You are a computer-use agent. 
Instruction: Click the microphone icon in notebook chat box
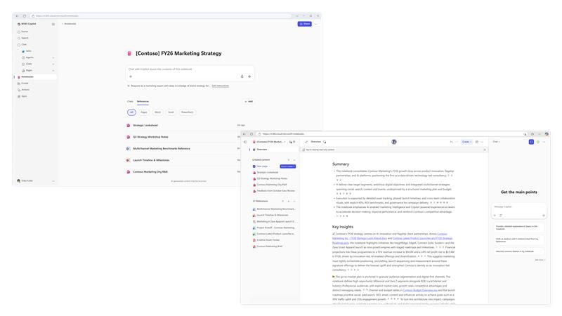point(242,77)
